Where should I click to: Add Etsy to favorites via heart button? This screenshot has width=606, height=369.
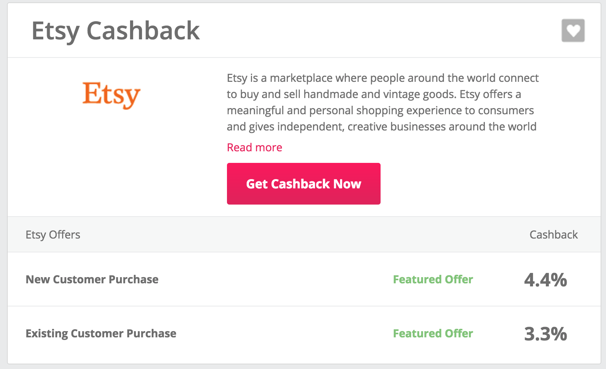pyautogui.click(x=573, y=30)
